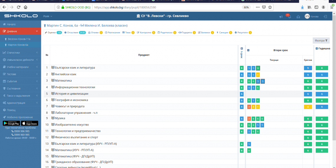Click the browser home icon
Viewport: 336px width, 168px height.
coord(26,7)
